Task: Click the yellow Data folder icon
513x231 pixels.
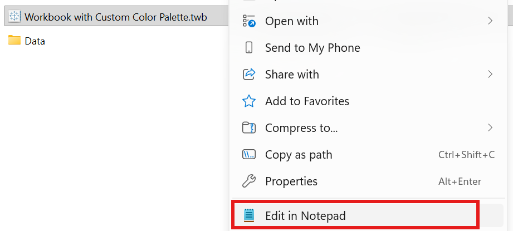Action: pos(14,41)
